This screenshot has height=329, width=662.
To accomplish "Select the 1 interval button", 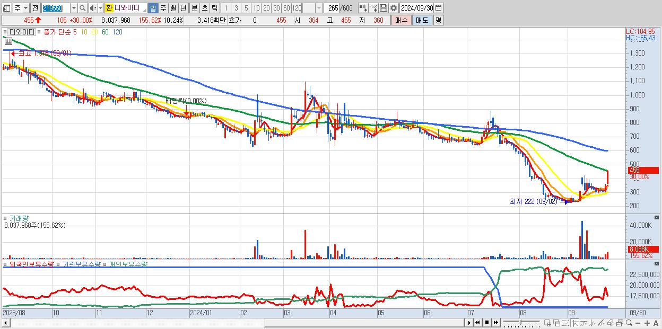I will (x=225, y=8).
